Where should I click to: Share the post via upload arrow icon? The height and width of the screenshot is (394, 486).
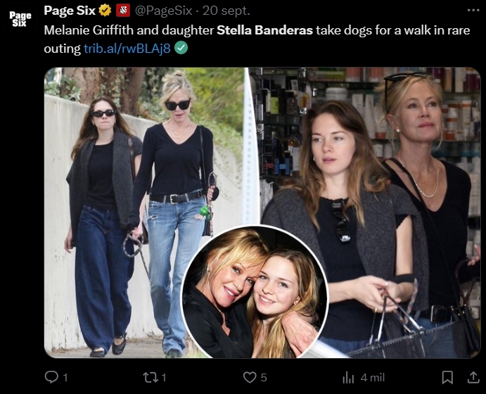(x=473, y=377)
